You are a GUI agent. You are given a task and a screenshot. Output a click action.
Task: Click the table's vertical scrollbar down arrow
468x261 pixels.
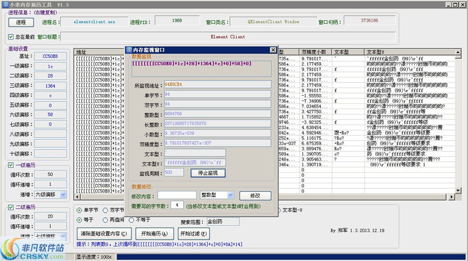[x=458, y=190]
